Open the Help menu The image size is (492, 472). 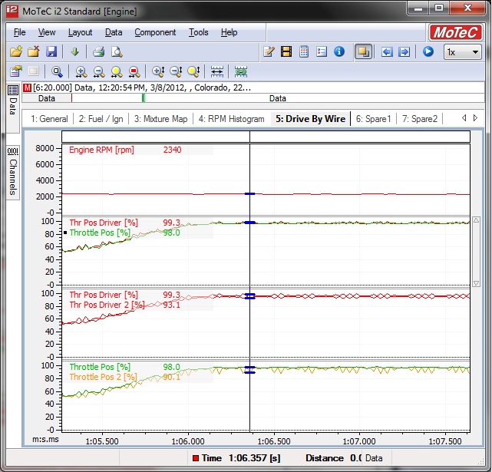coord(229,32)
